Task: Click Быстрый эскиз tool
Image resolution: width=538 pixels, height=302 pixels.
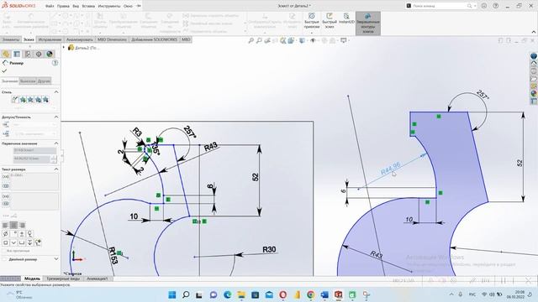Action: click(330, 21)
